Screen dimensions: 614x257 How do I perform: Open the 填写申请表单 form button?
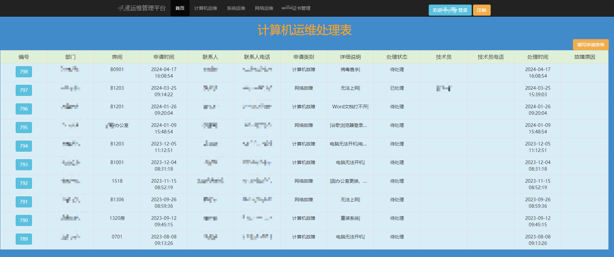(591, 45)
